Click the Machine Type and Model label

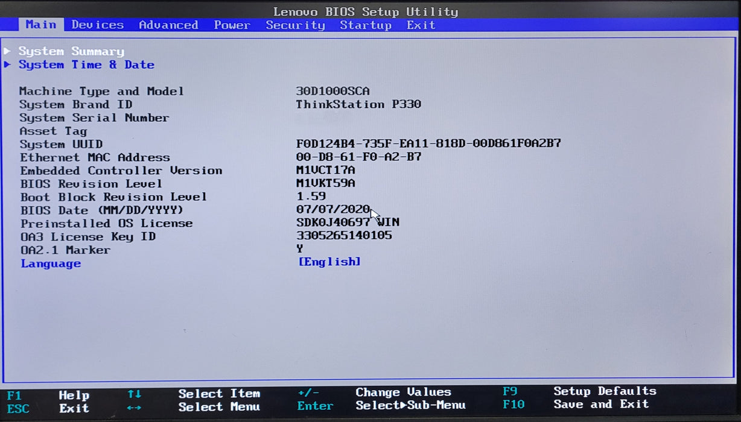point(101,91)
